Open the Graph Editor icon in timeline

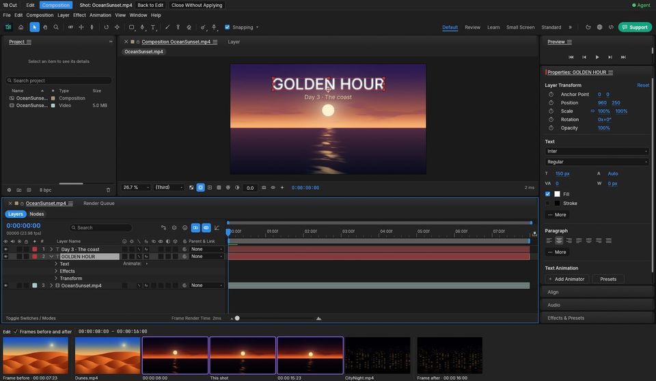click(x=217, y=227)
